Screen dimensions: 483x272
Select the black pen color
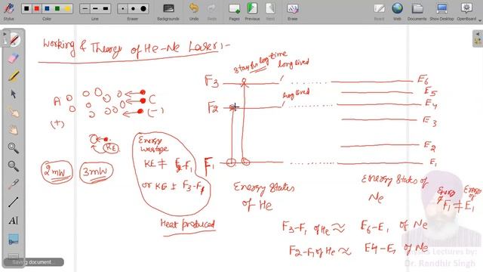click(26, 8)
